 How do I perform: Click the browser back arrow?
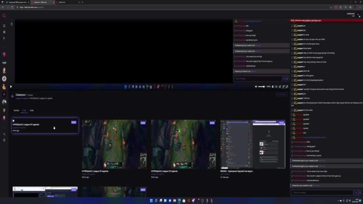pyautogui.click(x=3, y=7)
